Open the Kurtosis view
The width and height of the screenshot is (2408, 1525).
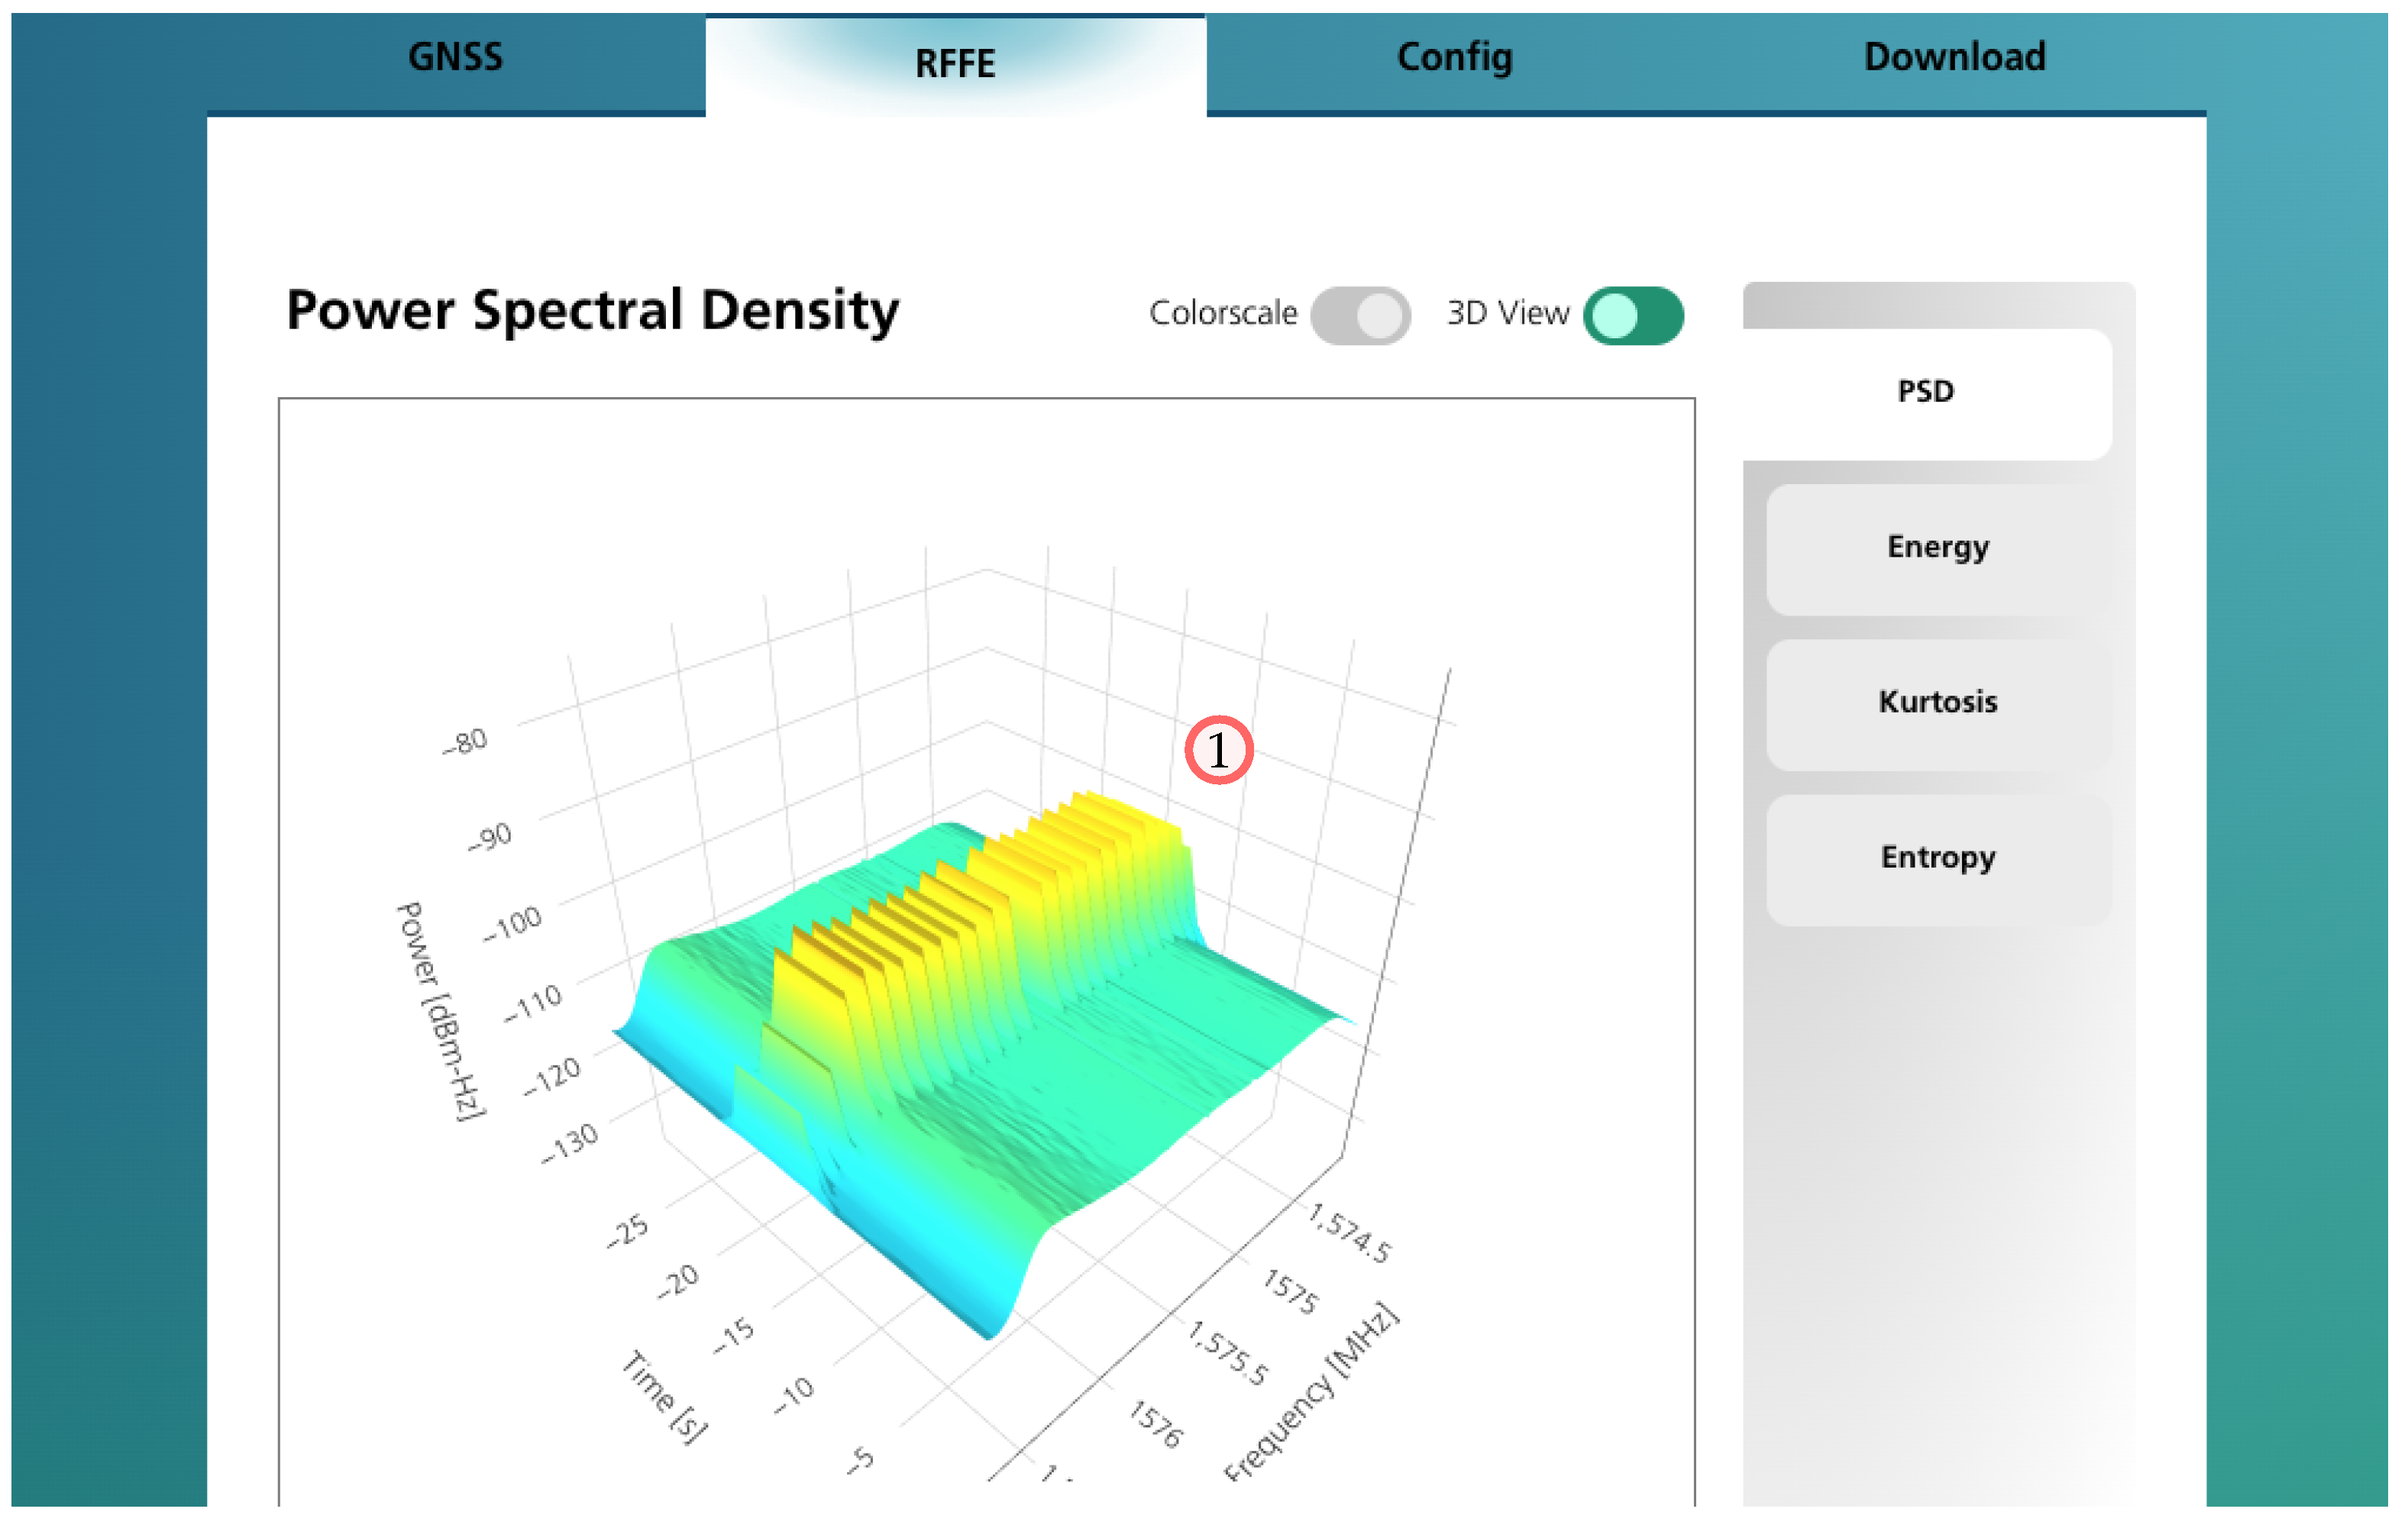tap(1938, 702)
